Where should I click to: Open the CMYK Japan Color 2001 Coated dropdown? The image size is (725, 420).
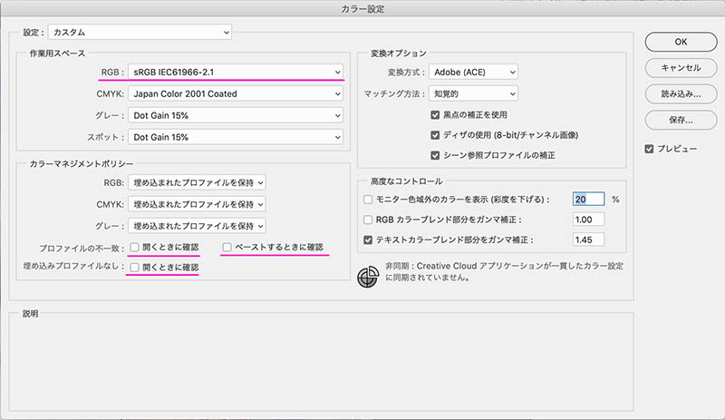tap(236, 93)
